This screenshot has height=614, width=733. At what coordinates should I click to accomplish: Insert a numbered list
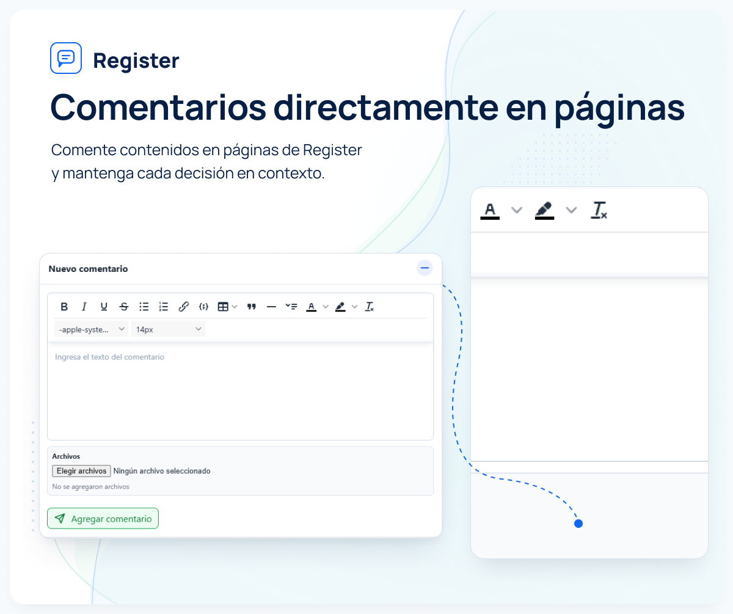163,307
